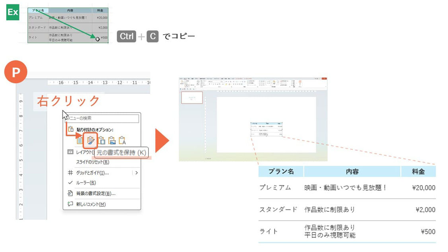Choose 新しいコメント in the context menu
This screenshot has height=252, width=448.
coord(91,204)
